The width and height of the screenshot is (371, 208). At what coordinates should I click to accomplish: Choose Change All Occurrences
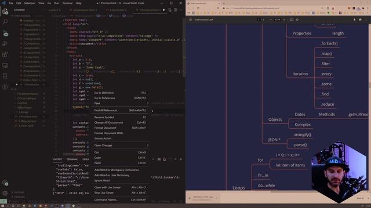click(120, 122)
